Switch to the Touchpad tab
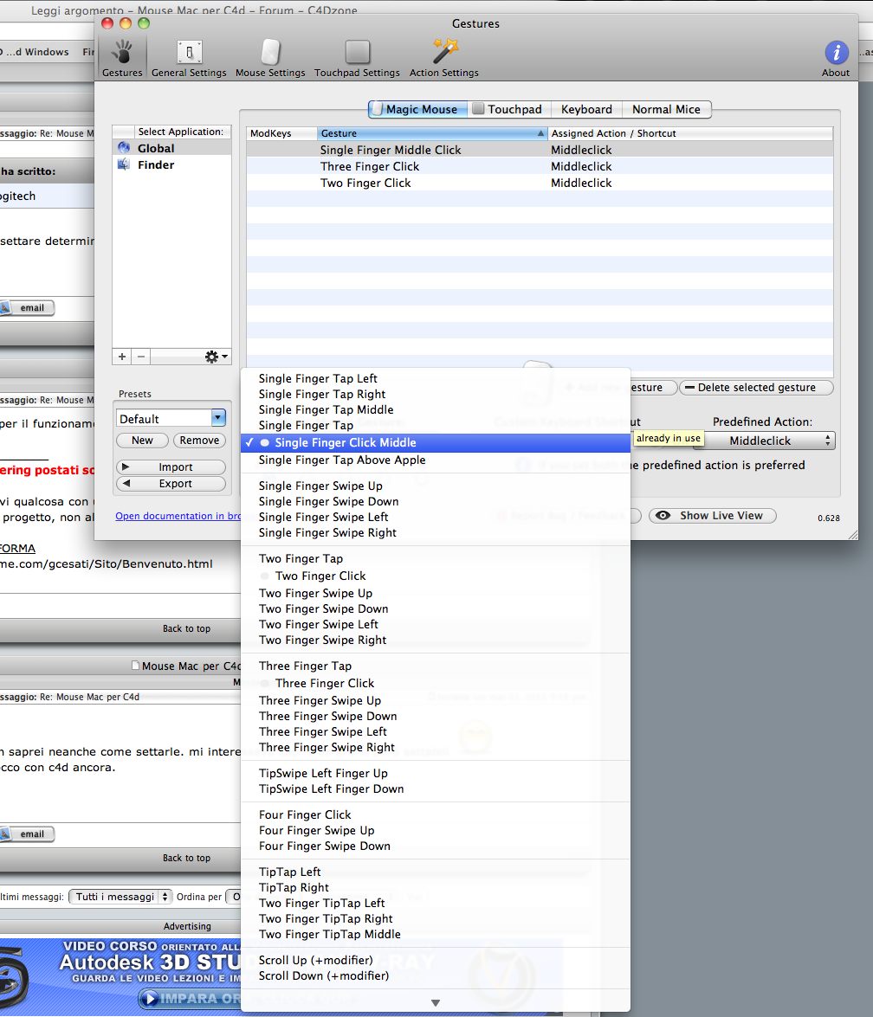This screenshot has width=873, height=1017. click(508, 110)
